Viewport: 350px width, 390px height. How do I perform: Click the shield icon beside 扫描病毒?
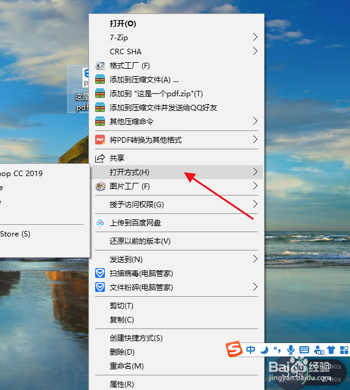pos(100,274)
